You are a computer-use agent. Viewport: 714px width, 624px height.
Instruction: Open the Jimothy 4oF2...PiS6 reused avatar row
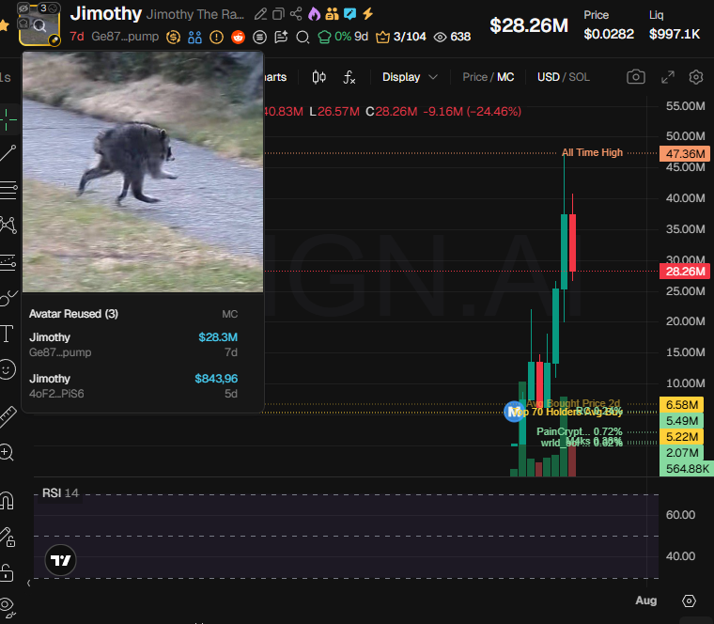click(x=133, y=386)
